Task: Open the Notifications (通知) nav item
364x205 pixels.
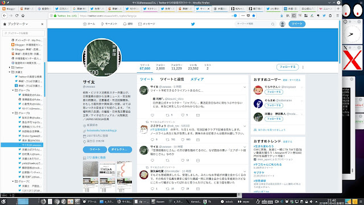Action: [x=128, y=24]
